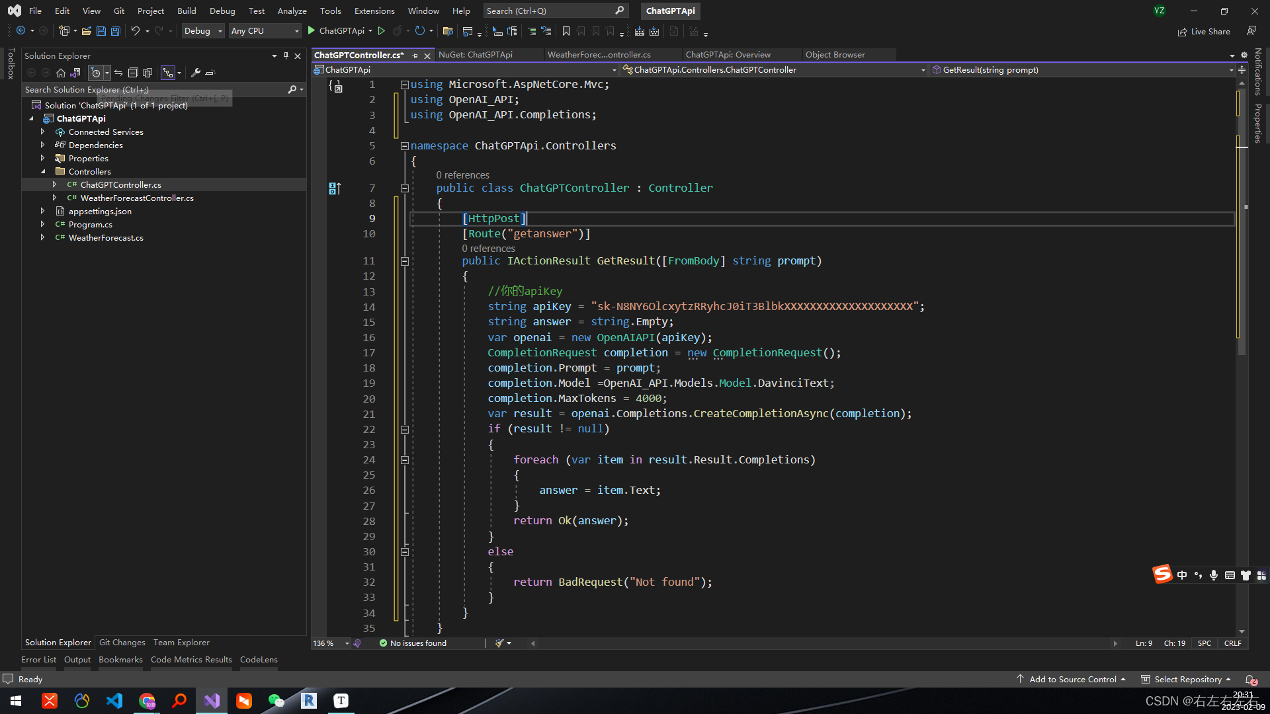Image resolution: width=1270 pixels, height=714 pixels.
Task: Click the Search Solution Explorer field
Action: pos(155,89)
